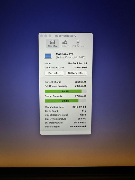Click the Model label
135x180 pixels.
click(48, 63)
